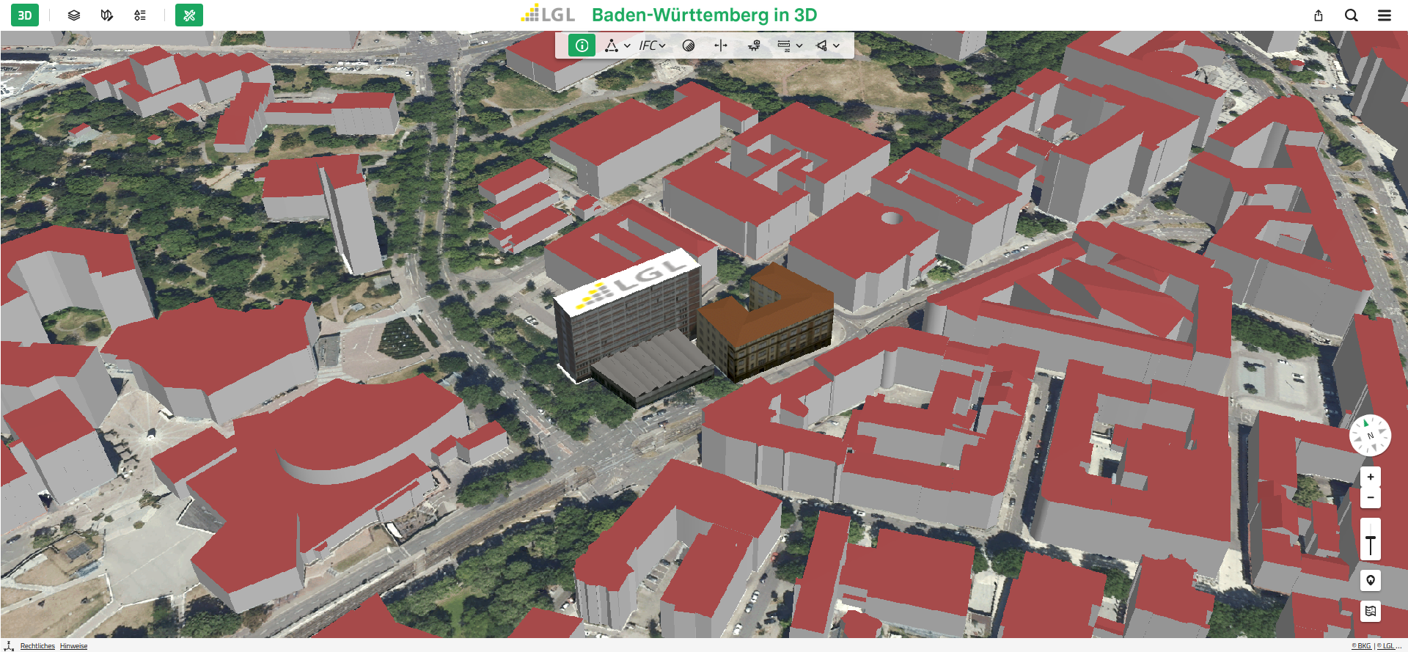The image size is (1408, 652).
Task: Toggle the green tools toolbar button
Action: [189, 15]
